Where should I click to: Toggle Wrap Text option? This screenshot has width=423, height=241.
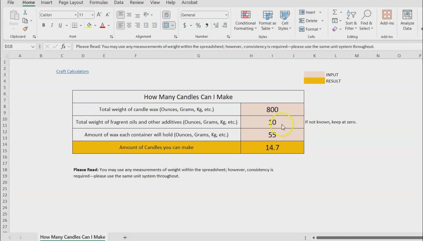click(167, 15)
